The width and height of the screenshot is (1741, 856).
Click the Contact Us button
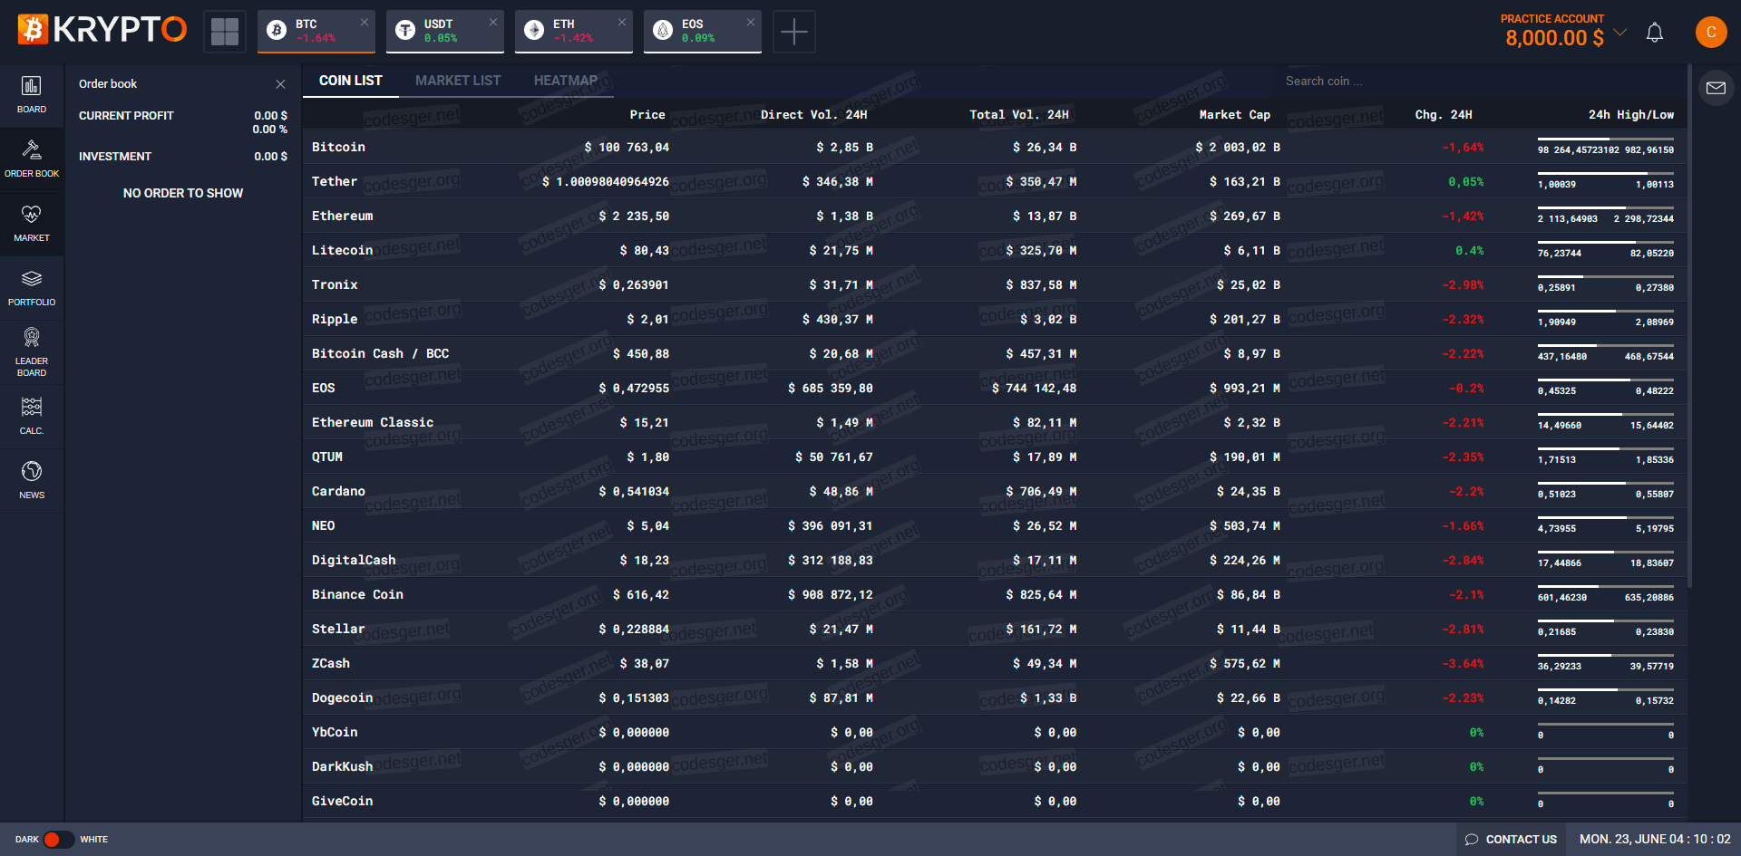pyautogui.click(x=1511, y=839)
